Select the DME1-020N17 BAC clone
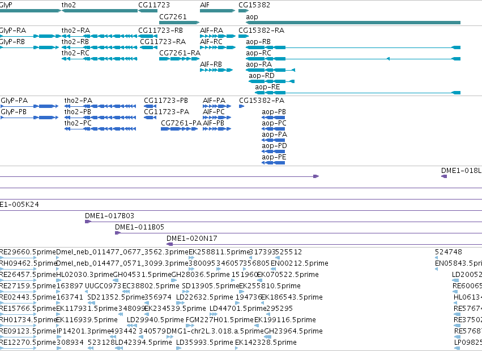Screen dimensions: 482x351 click(325, 244)
